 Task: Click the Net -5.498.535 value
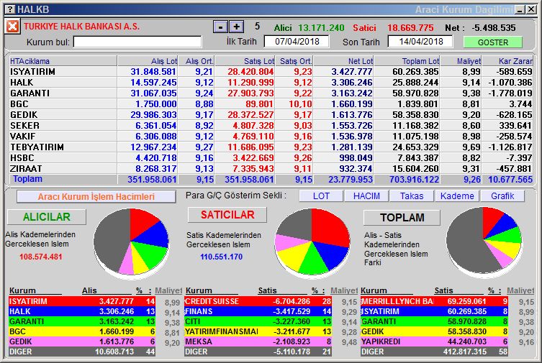[494, 27]
